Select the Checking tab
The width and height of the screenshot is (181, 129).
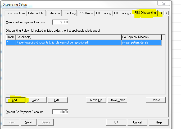tap(70, 13)
